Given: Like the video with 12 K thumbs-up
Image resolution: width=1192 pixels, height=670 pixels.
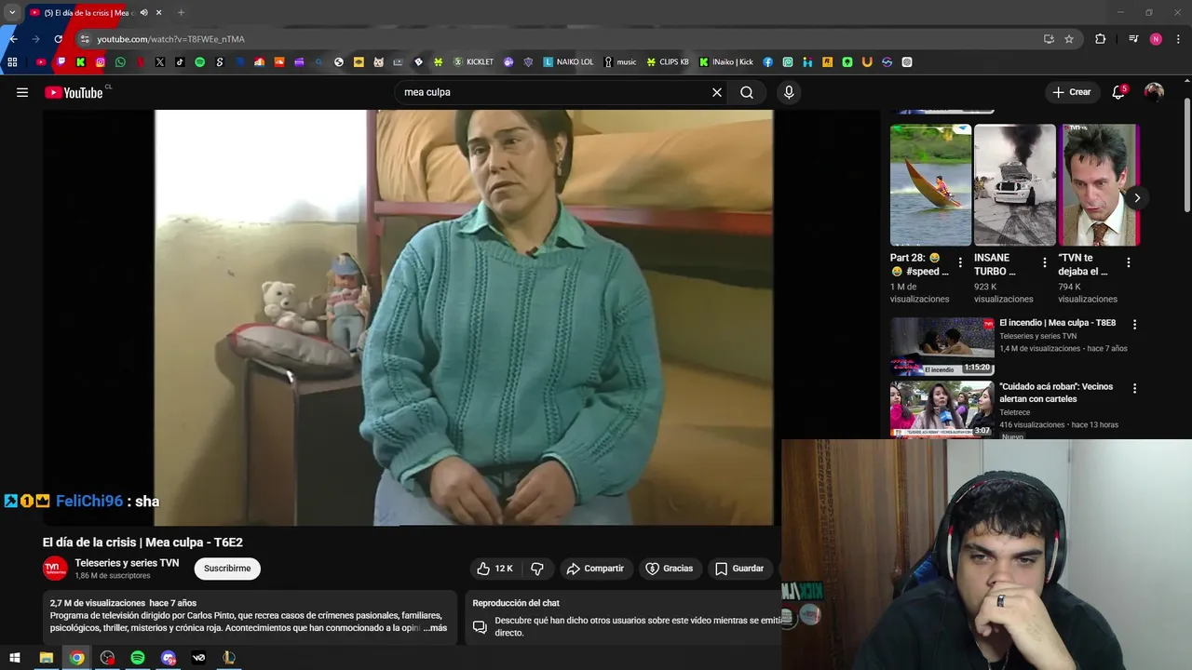Looking at the screenshot, I should (x=494, y=569).
